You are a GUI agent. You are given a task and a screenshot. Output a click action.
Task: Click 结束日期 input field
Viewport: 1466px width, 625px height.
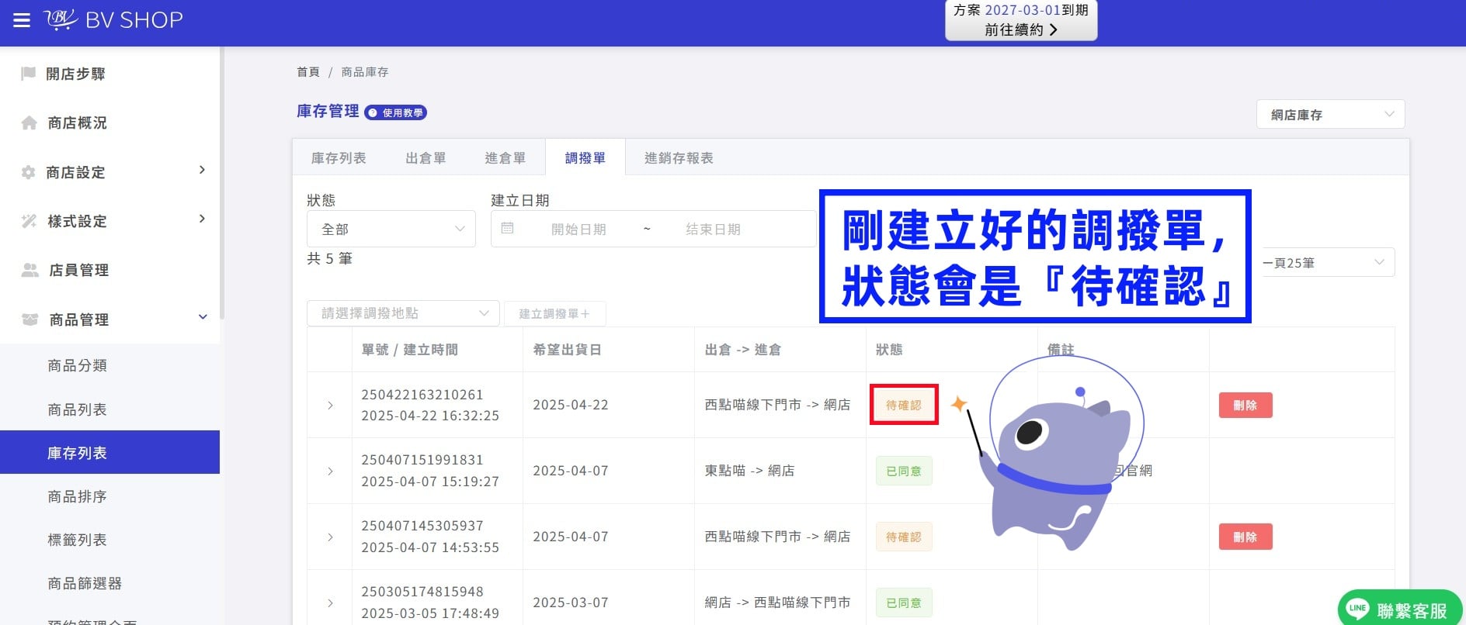tap(713, 229)
